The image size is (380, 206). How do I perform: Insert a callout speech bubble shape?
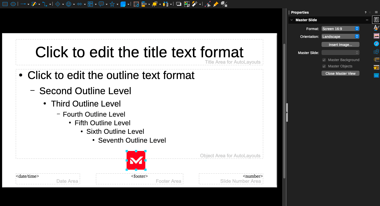pyautogui.click(x=101, y=4)
